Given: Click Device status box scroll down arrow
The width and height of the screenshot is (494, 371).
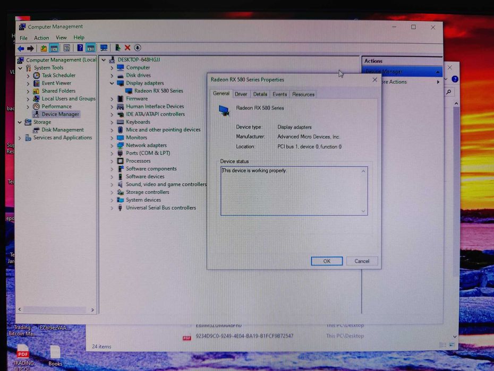Looking at the screenshot, I should (x=363, y=211).
